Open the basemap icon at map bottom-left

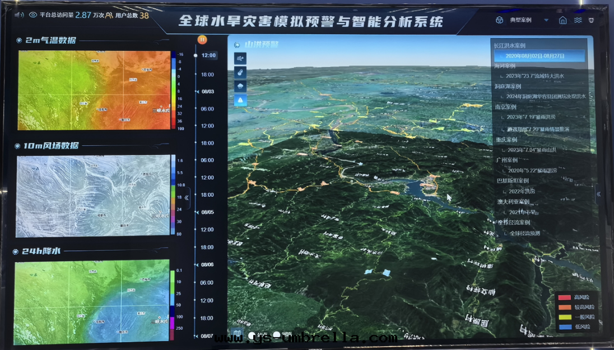238,335
